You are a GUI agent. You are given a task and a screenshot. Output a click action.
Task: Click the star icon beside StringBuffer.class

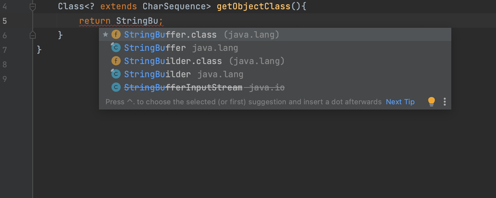click(105, 34)
